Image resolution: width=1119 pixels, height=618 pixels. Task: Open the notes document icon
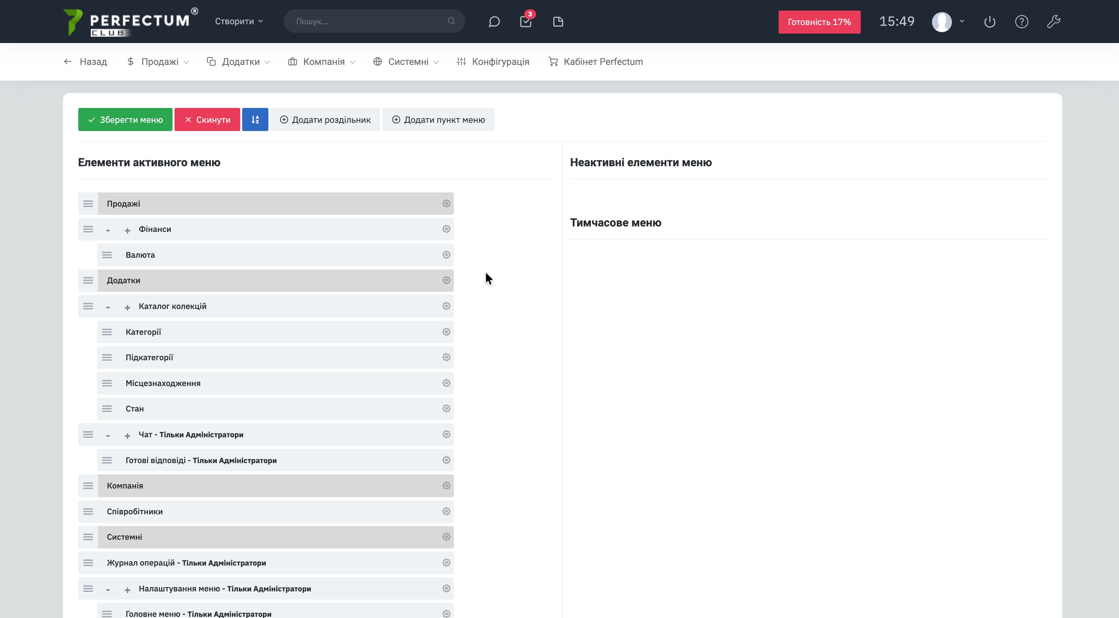pos(558,22)
